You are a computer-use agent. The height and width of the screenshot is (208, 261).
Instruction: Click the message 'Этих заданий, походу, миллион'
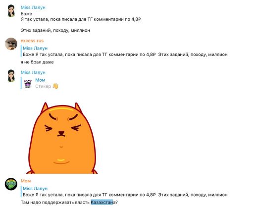tap(55, 30)
